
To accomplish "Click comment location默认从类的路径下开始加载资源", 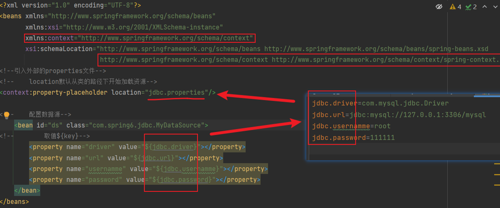I will 79,82.
